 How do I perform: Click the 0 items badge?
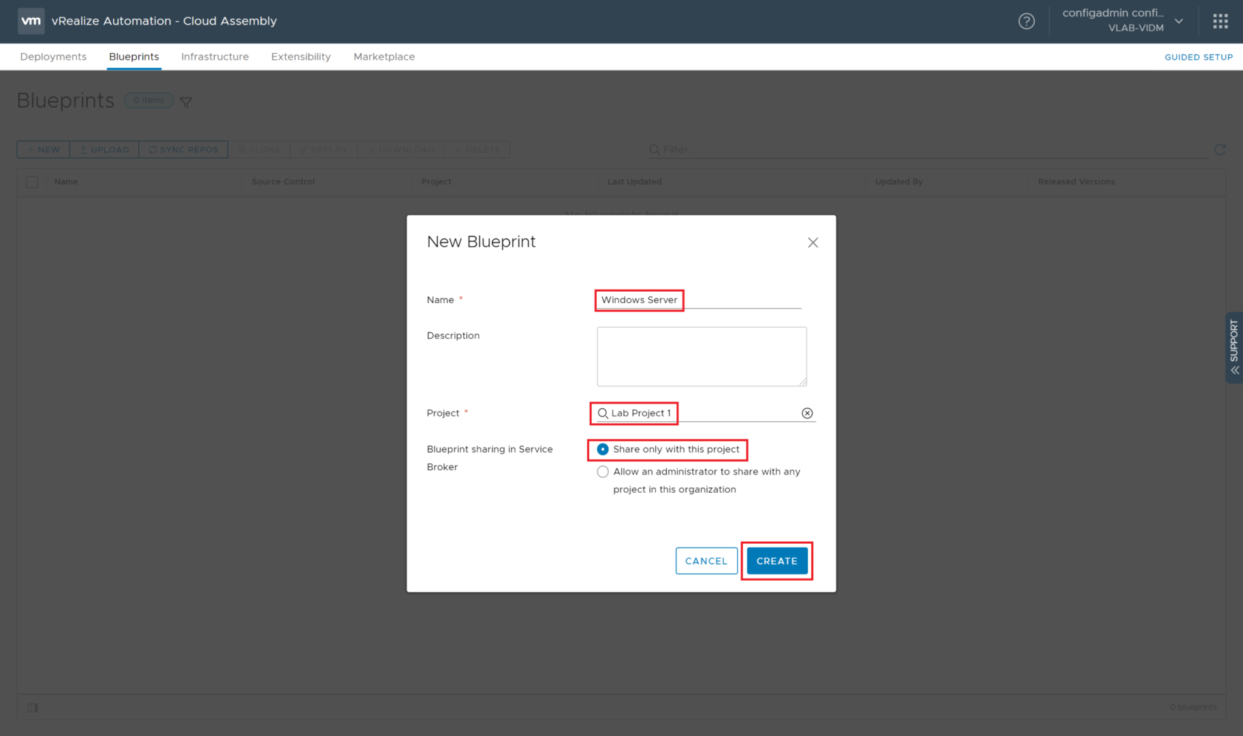point(148,100)
